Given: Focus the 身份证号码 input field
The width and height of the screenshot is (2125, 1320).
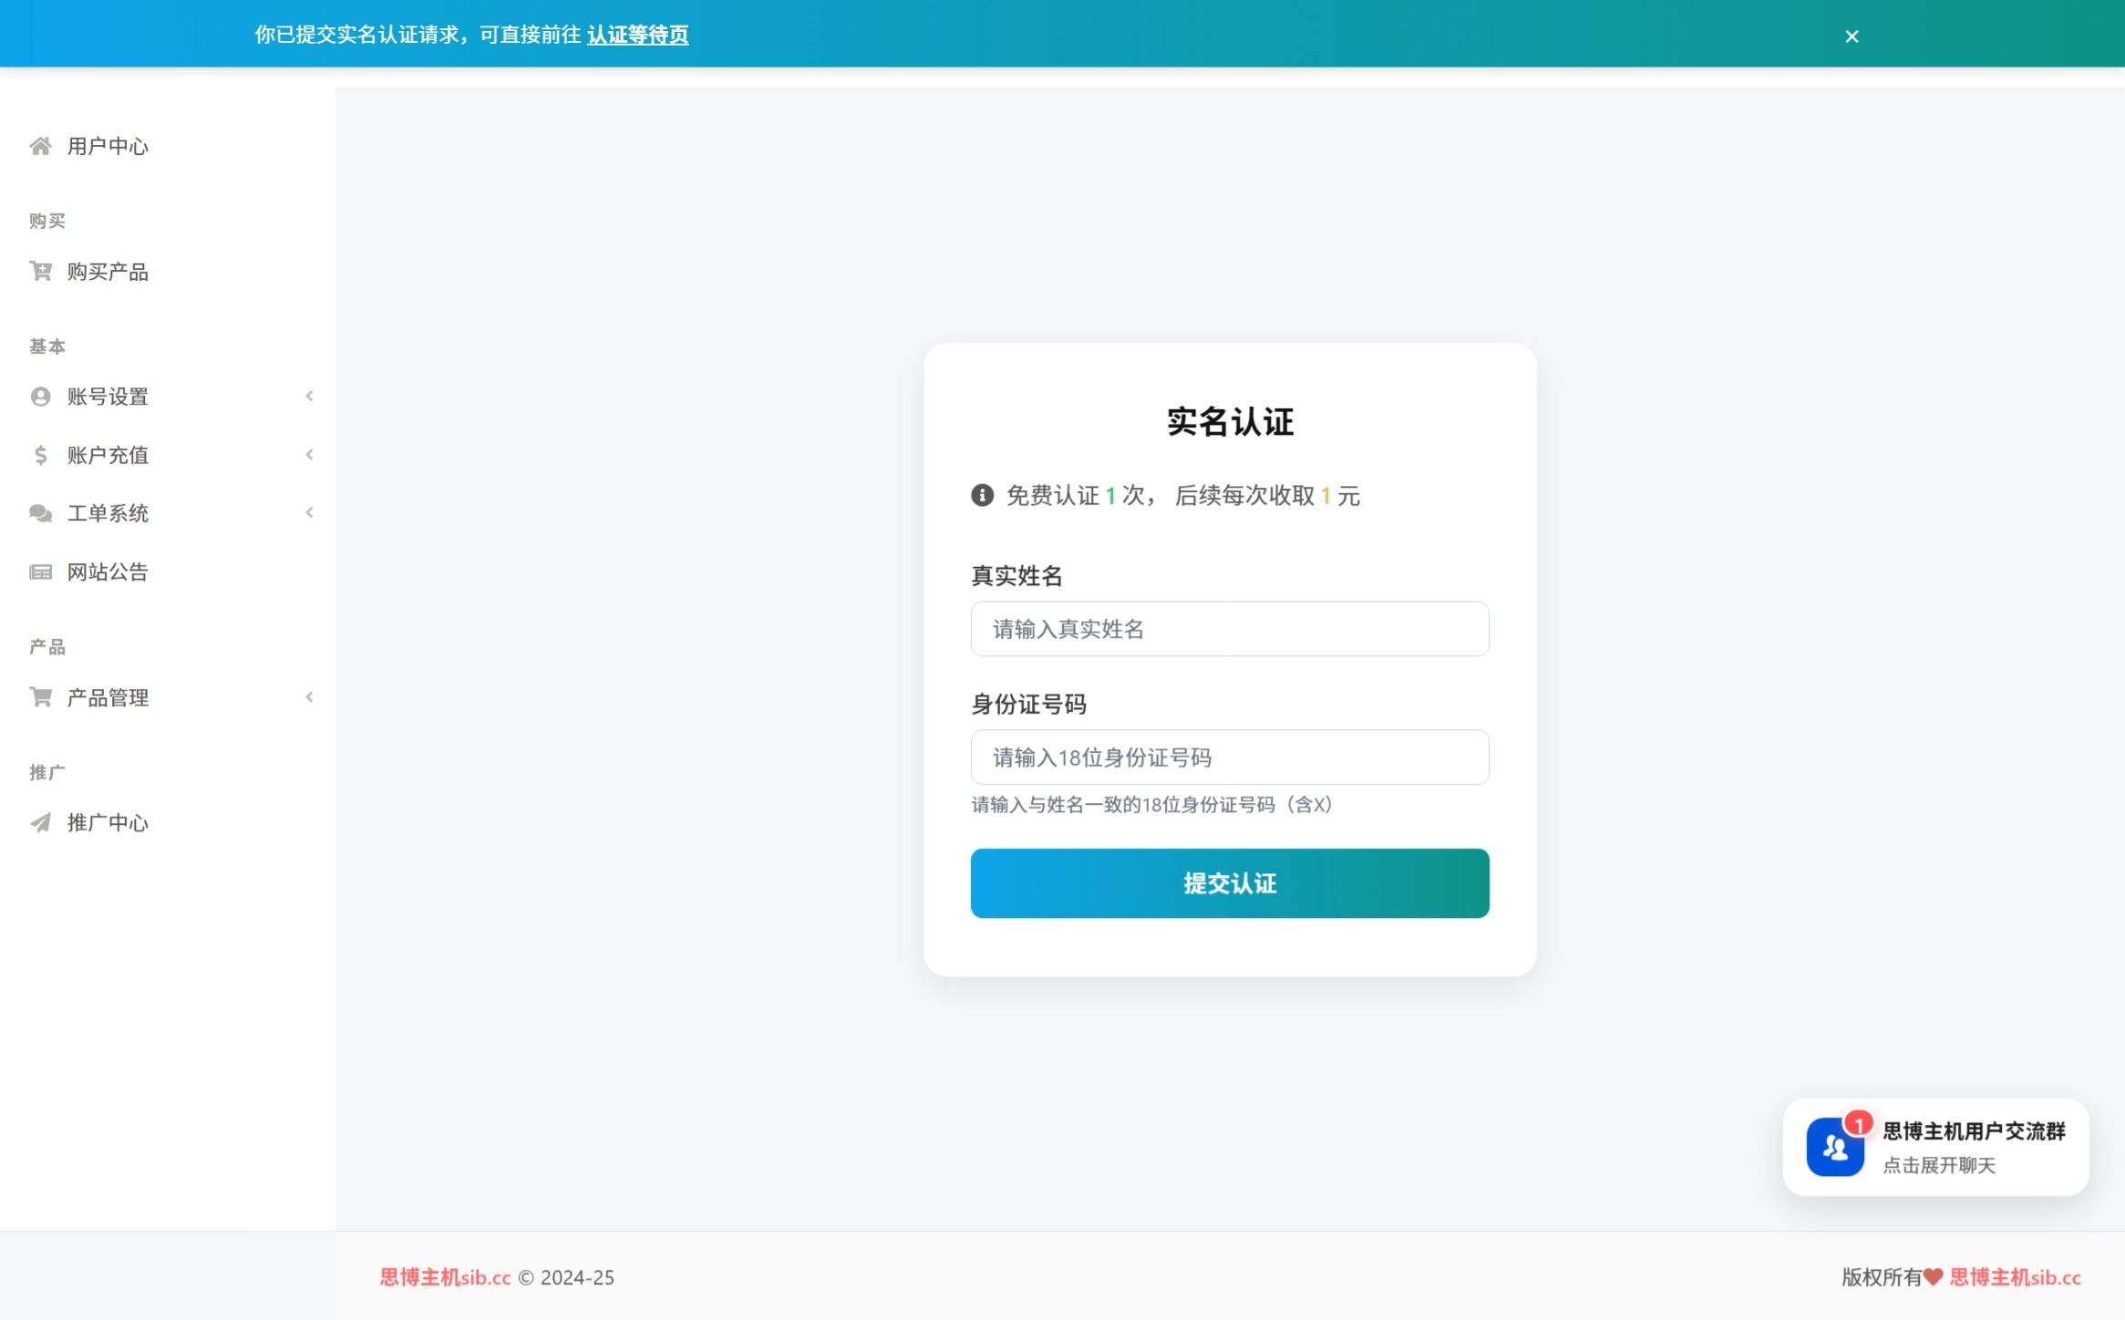Looking at the screenshot, I should 1229,758.
